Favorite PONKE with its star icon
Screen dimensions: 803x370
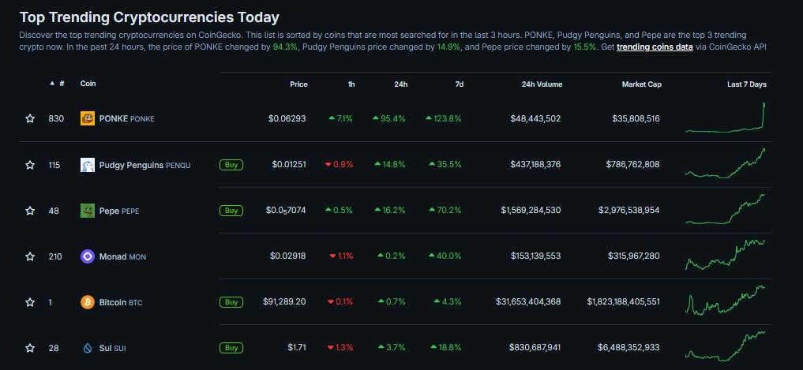[30, 118]
